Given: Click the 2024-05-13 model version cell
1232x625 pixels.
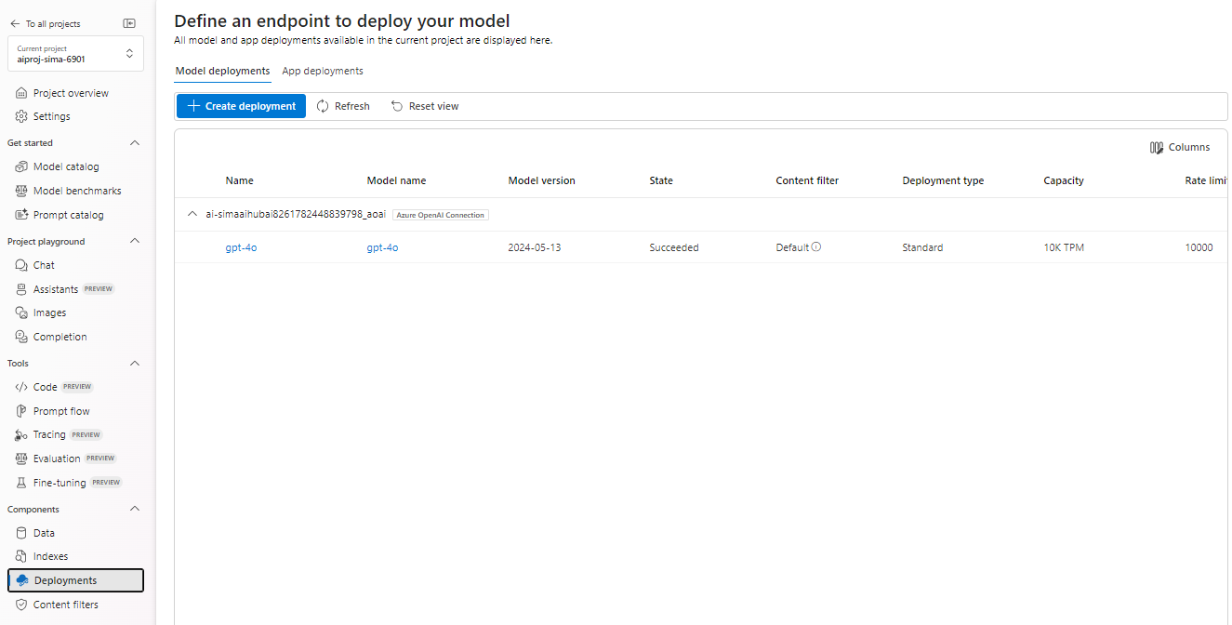Looking at the screenshot, I should (x=535, y=247).
